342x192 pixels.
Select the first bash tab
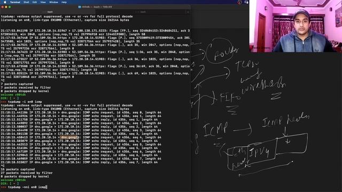pyautogui.click(x=48, y=12)
